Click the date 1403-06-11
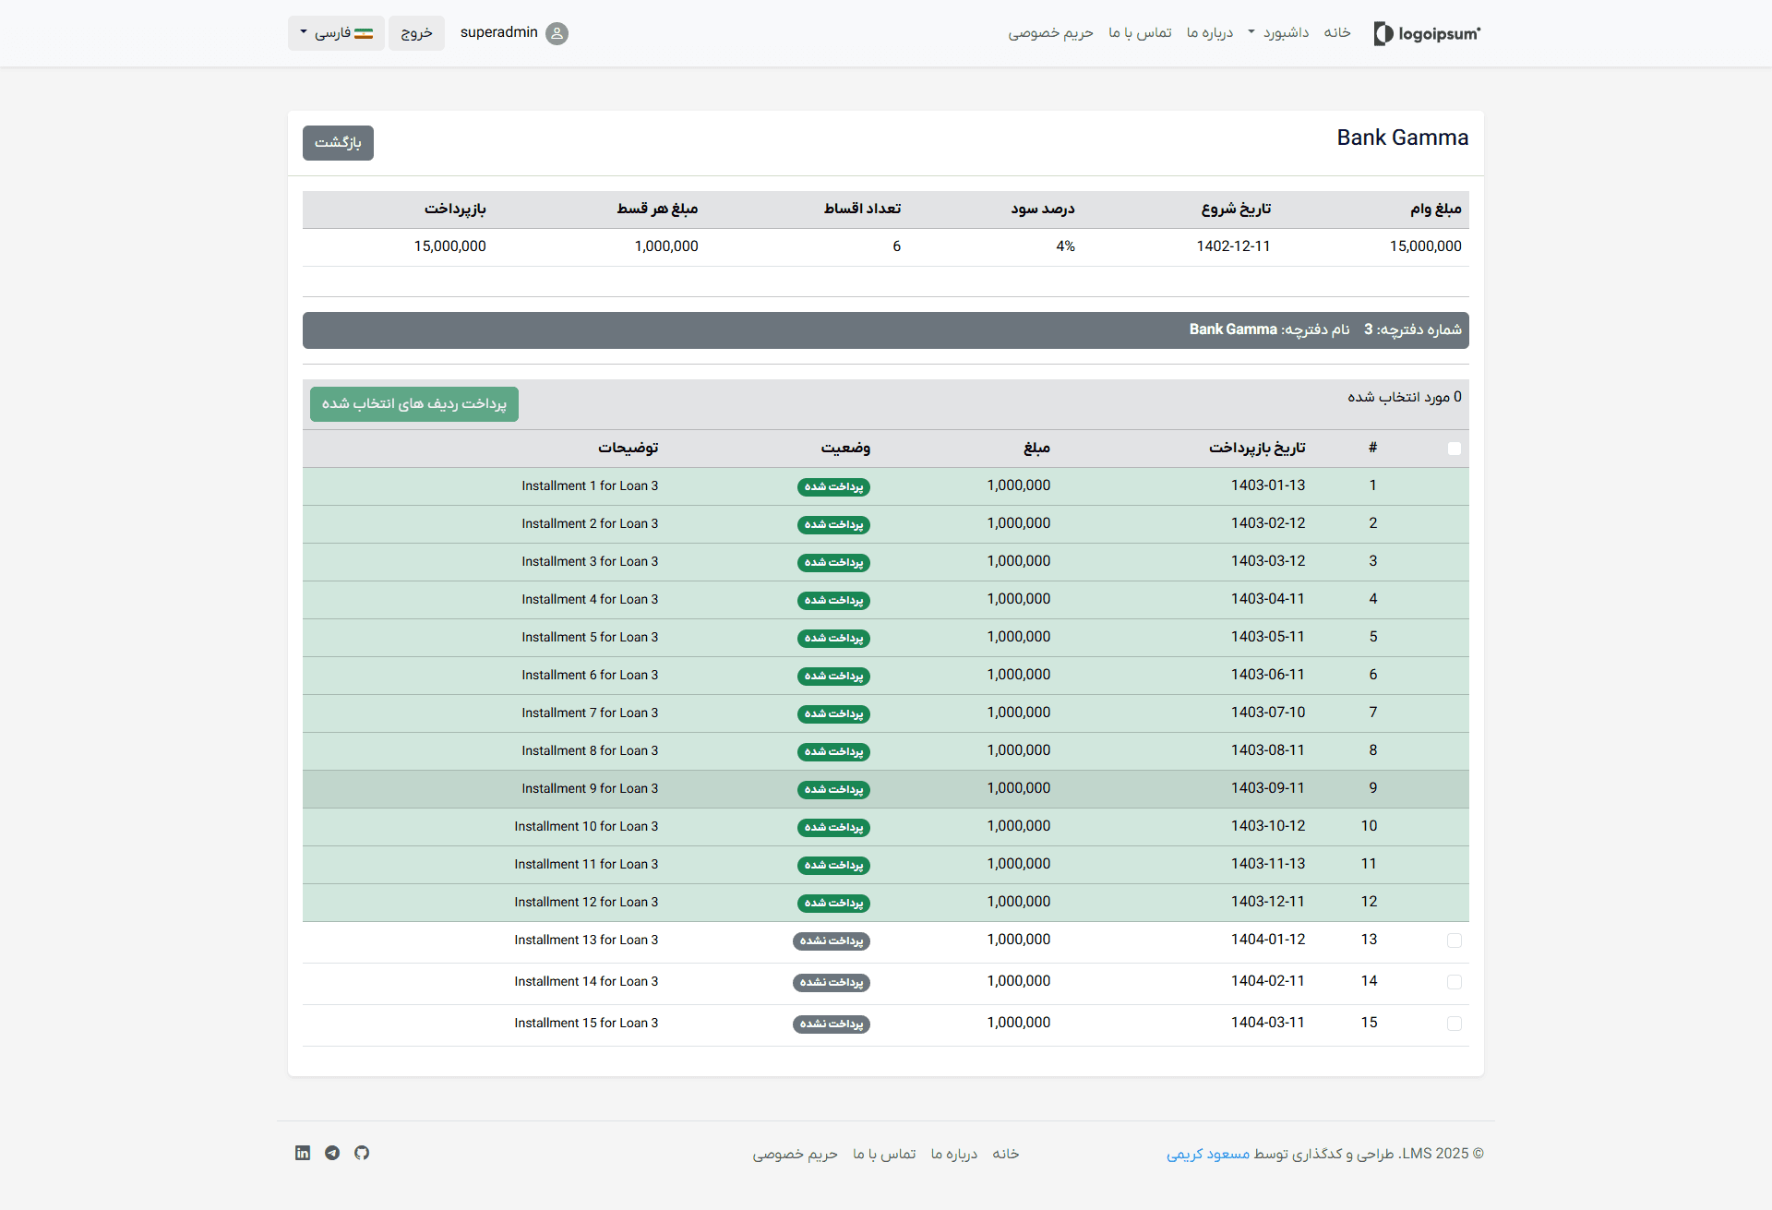 coord(1268,675)
